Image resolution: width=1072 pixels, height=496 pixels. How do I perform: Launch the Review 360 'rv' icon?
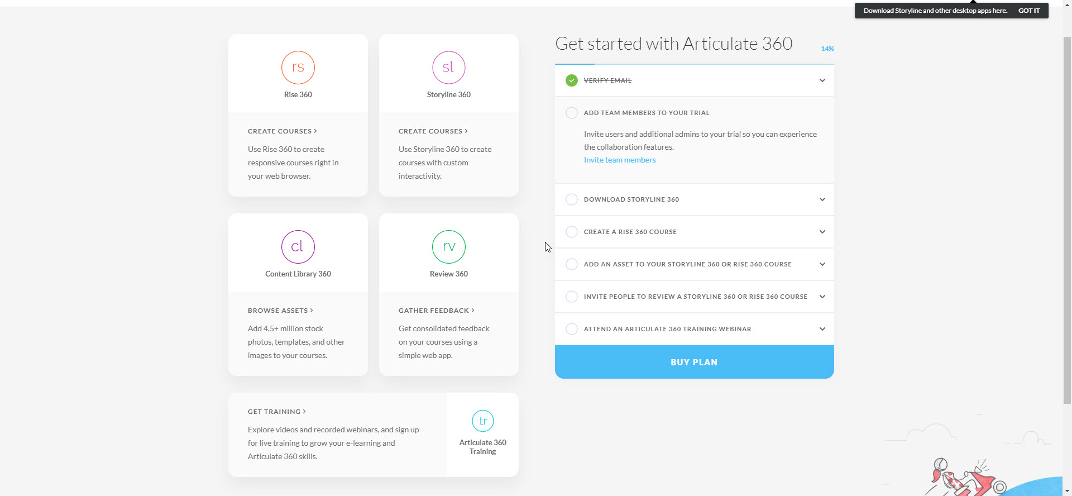(x=449, y=247)
